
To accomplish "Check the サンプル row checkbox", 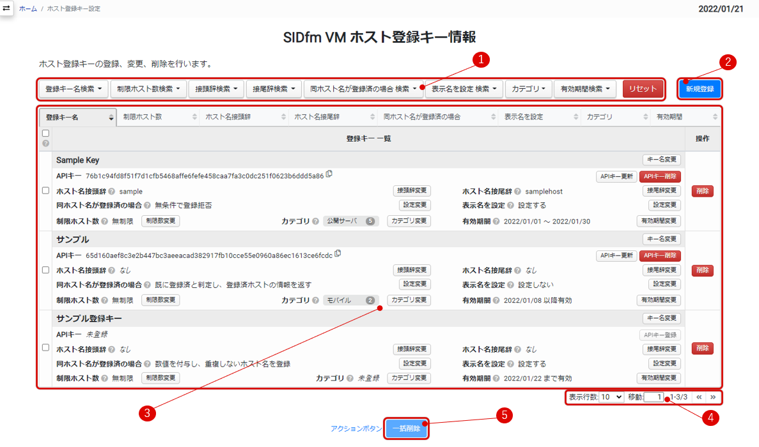I will 45,270.
